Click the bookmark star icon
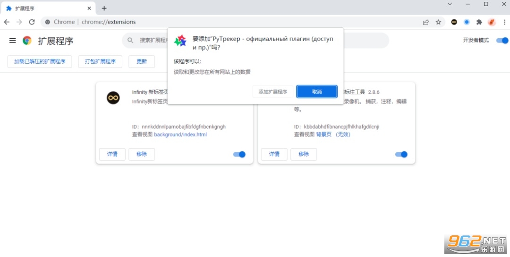510x257 pixels. click(x=438, y=22)
